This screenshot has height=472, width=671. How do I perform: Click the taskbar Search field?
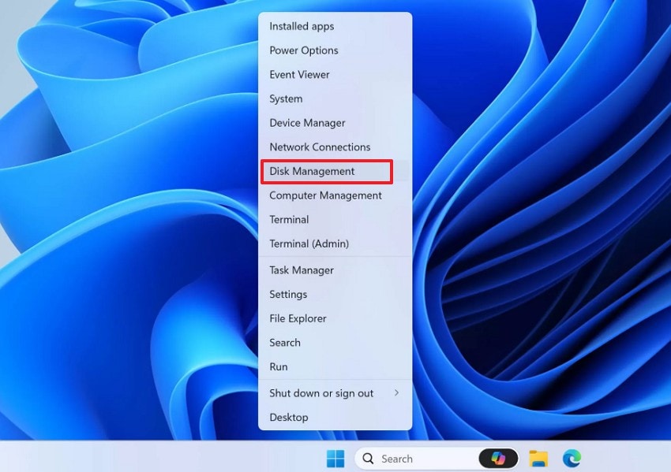click(x=418, y=458)
